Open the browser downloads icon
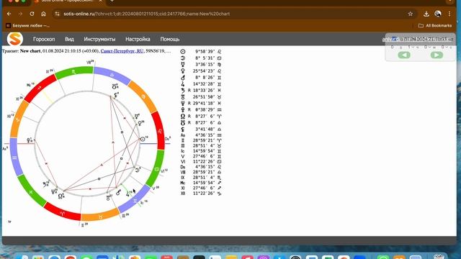 (426, 14)
